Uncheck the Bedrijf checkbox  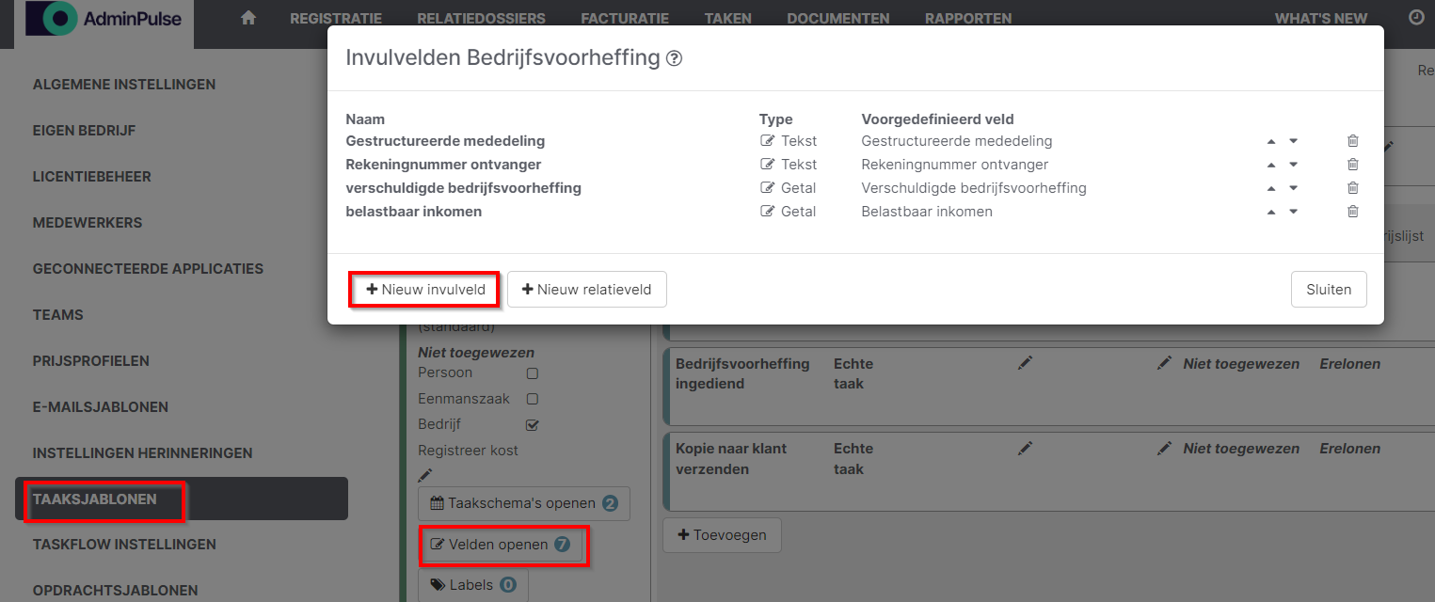[532, 425]
